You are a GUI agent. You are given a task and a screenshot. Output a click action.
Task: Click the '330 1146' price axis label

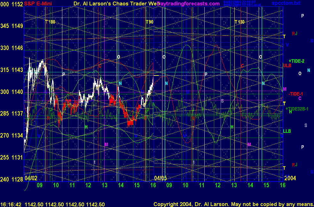[x=12, y=48]
